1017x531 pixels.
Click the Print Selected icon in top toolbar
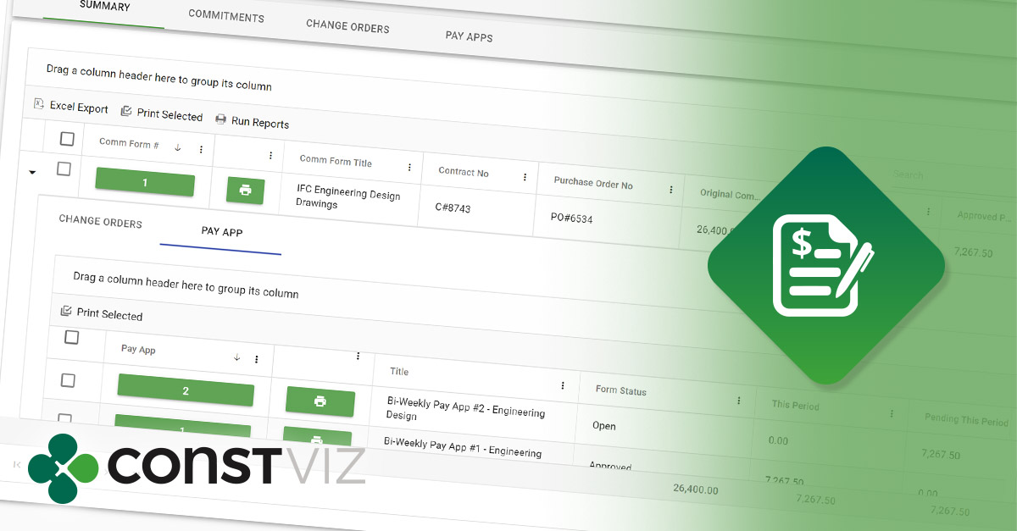[126, 112]
